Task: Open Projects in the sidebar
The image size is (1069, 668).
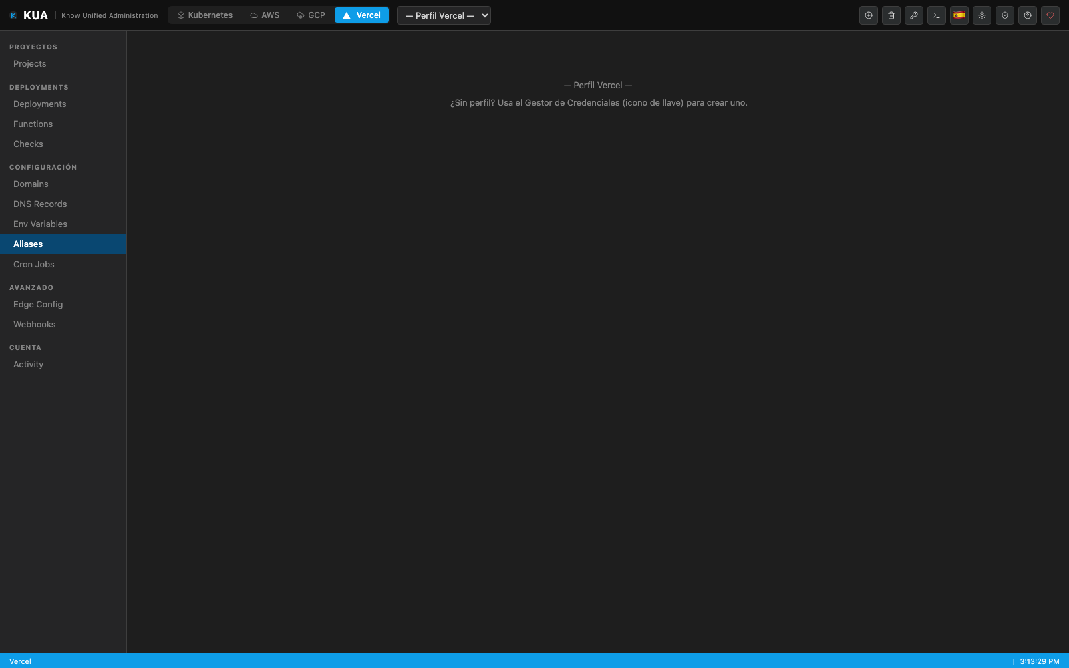Action: tap(63, 63)
